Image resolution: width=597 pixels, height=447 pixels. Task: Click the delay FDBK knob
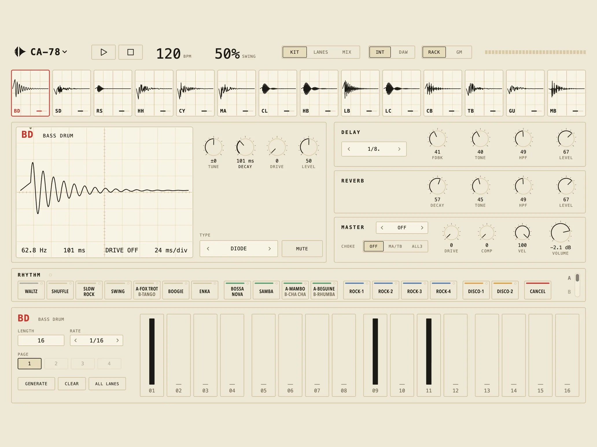pos(437,139)
